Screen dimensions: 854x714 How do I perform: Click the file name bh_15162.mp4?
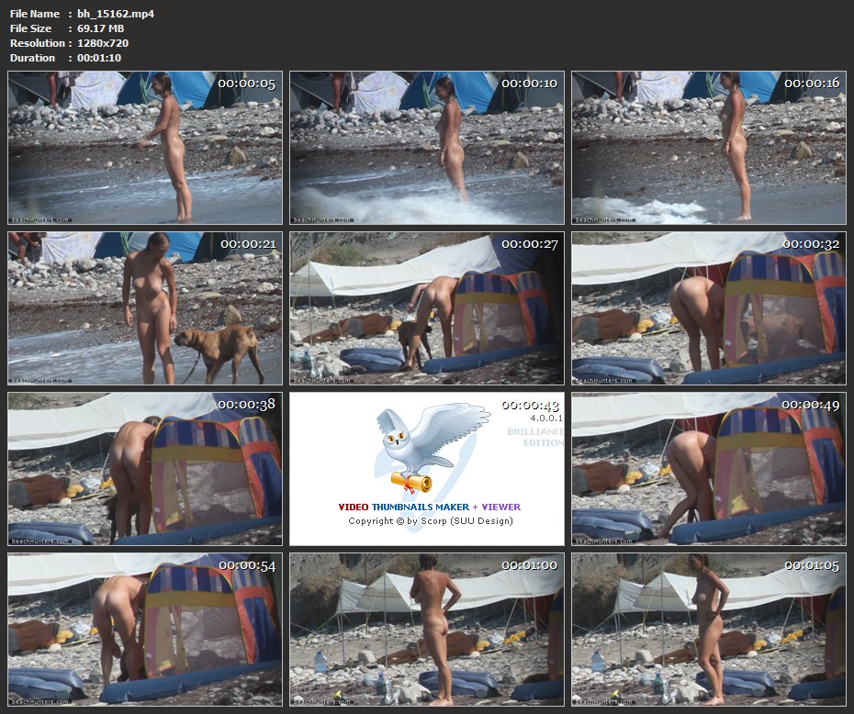click(x=116, y=14)
